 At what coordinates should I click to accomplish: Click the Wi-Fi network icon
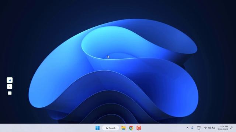(205, 128)
